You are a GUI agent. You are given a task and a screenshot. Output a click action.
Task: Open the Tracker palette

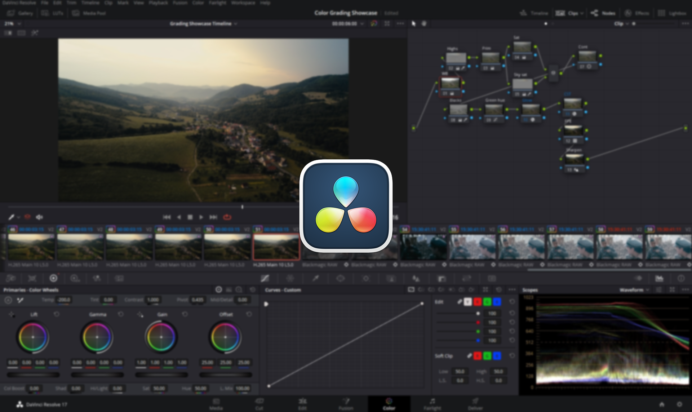coord(366,278)
